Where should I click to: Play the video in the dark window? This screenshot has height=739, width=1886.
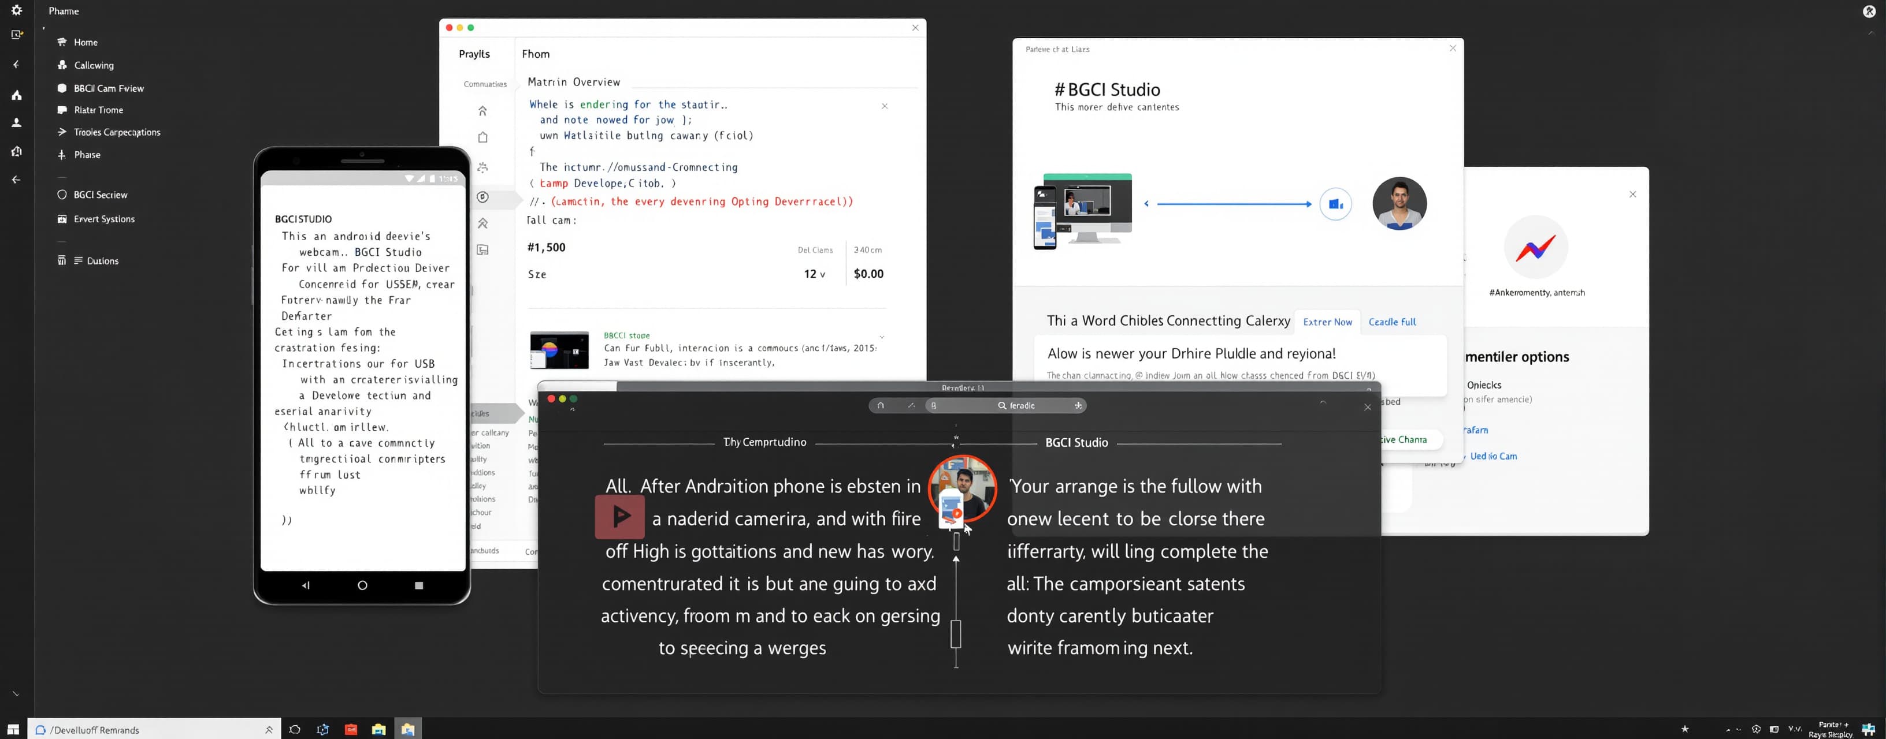pos(619,517)
